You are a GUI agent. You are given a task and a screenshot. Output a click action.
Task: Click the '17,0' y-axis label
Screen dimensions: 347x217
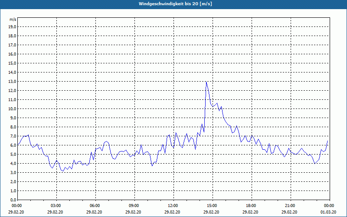point(13,45)
